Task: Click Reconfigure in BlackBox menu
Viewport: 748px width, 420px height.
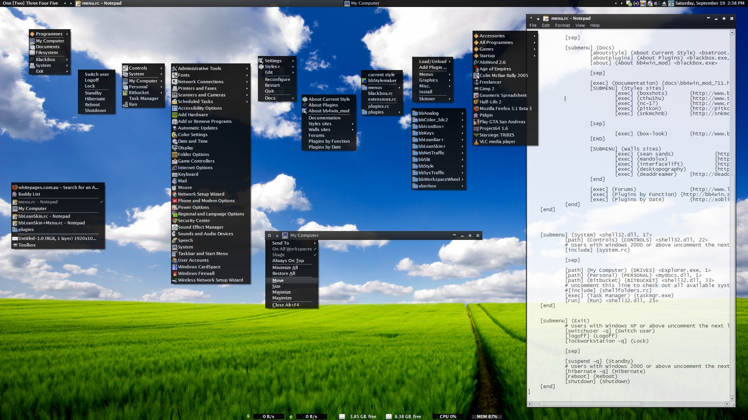Action: (x=277, y=79)
